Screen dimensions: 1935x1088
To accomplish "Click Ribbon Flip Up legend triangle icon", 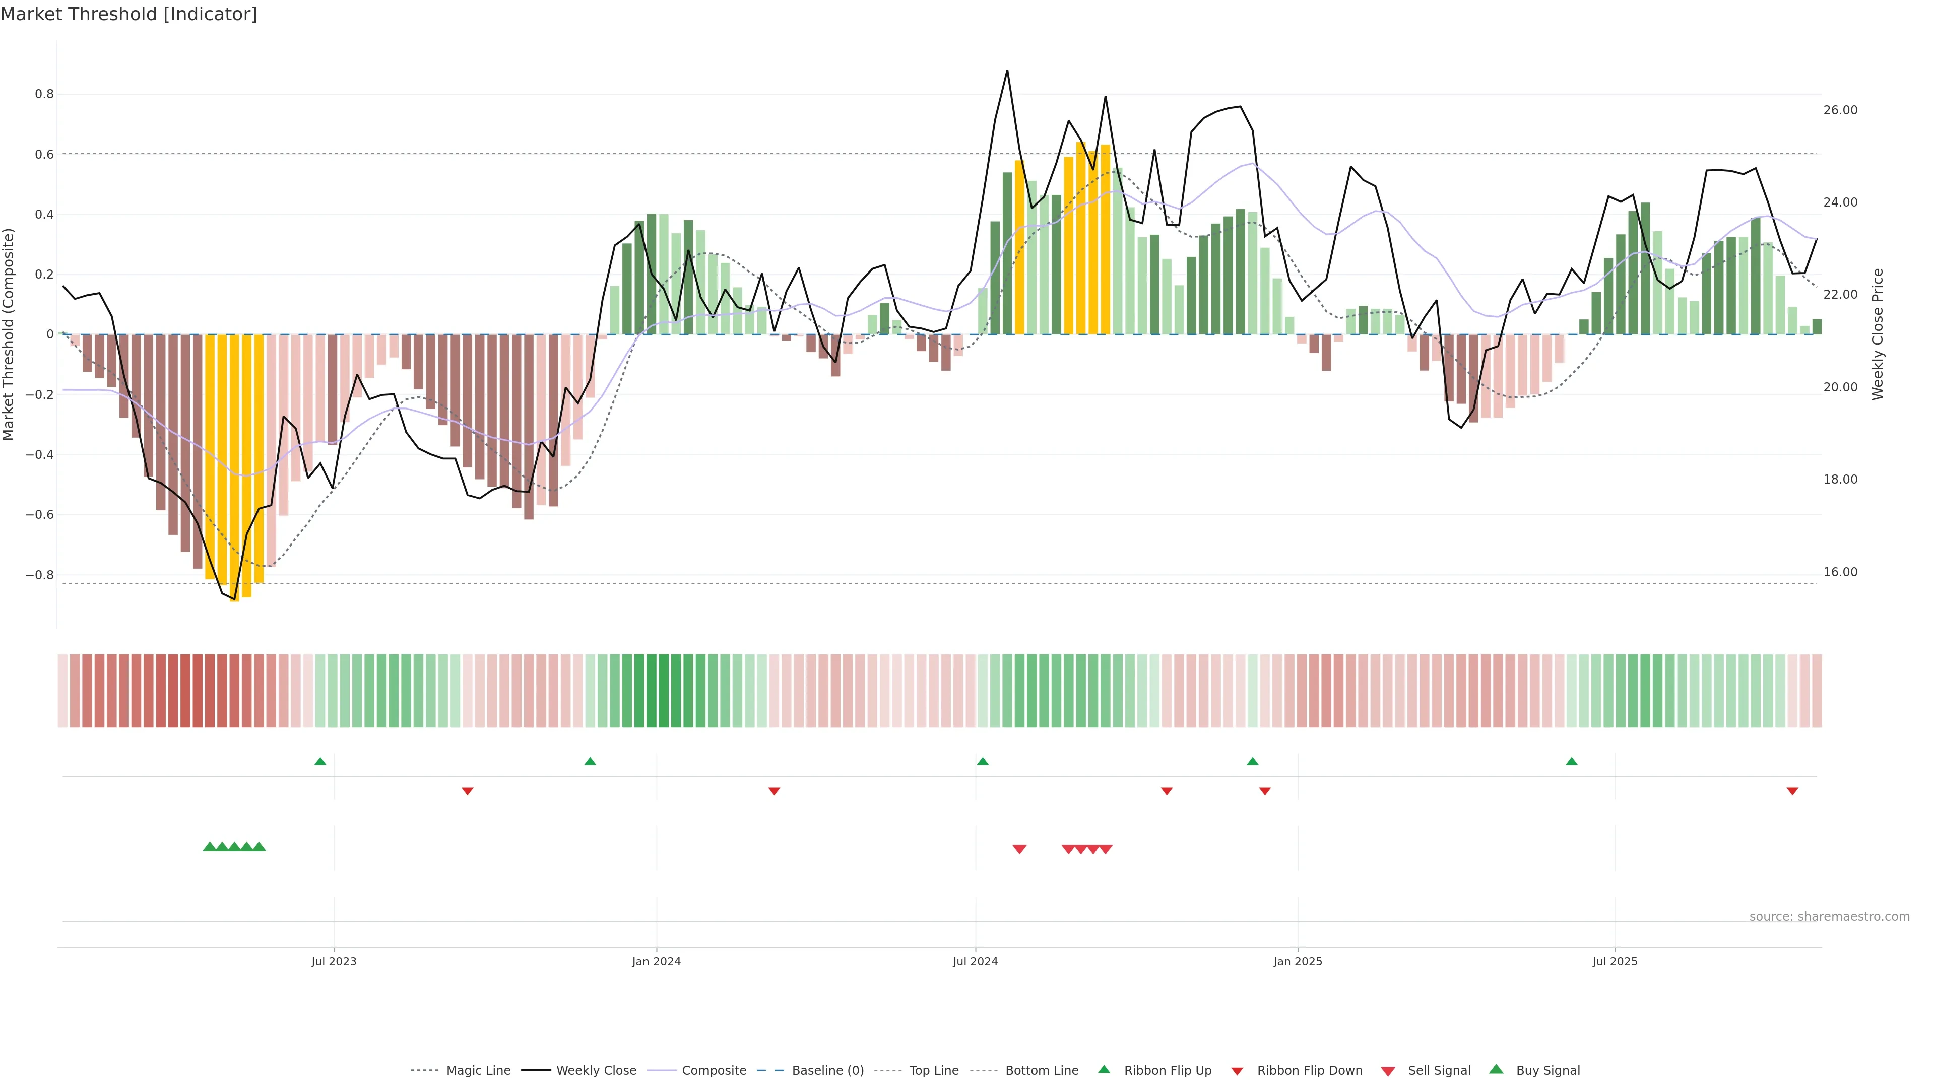I will tap(1104, 1069).
